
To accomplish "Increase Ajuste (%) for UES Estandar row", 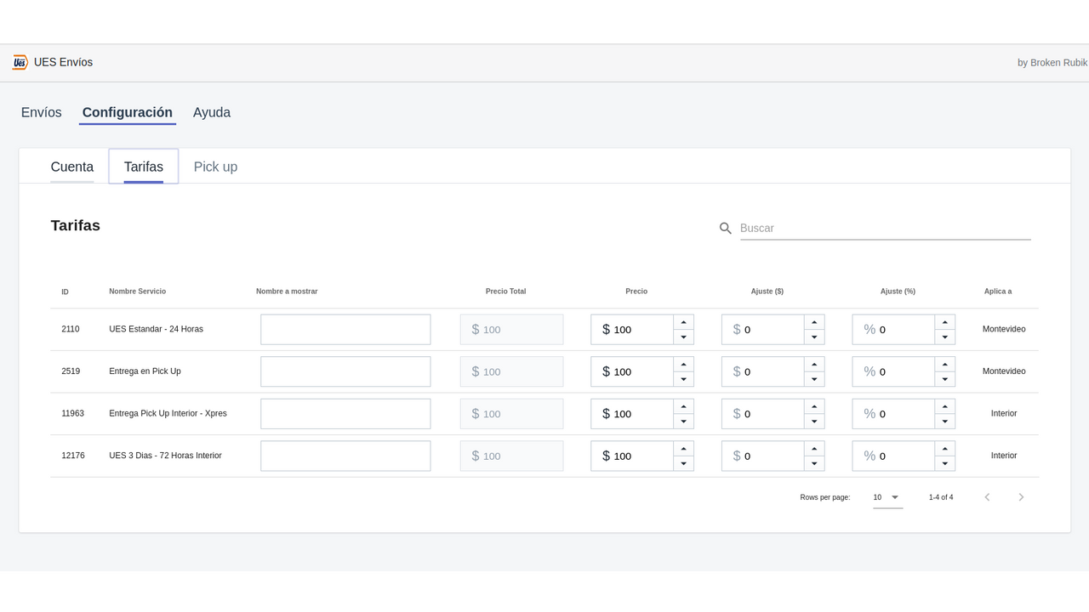I will tap(945, 322).
